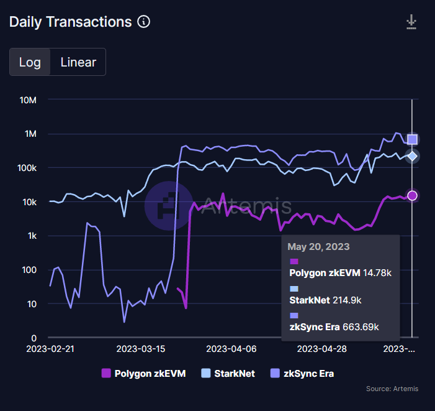The image size is (435, 411).
Task: Switch the chart scale to Log
Action: pos(30,62)
